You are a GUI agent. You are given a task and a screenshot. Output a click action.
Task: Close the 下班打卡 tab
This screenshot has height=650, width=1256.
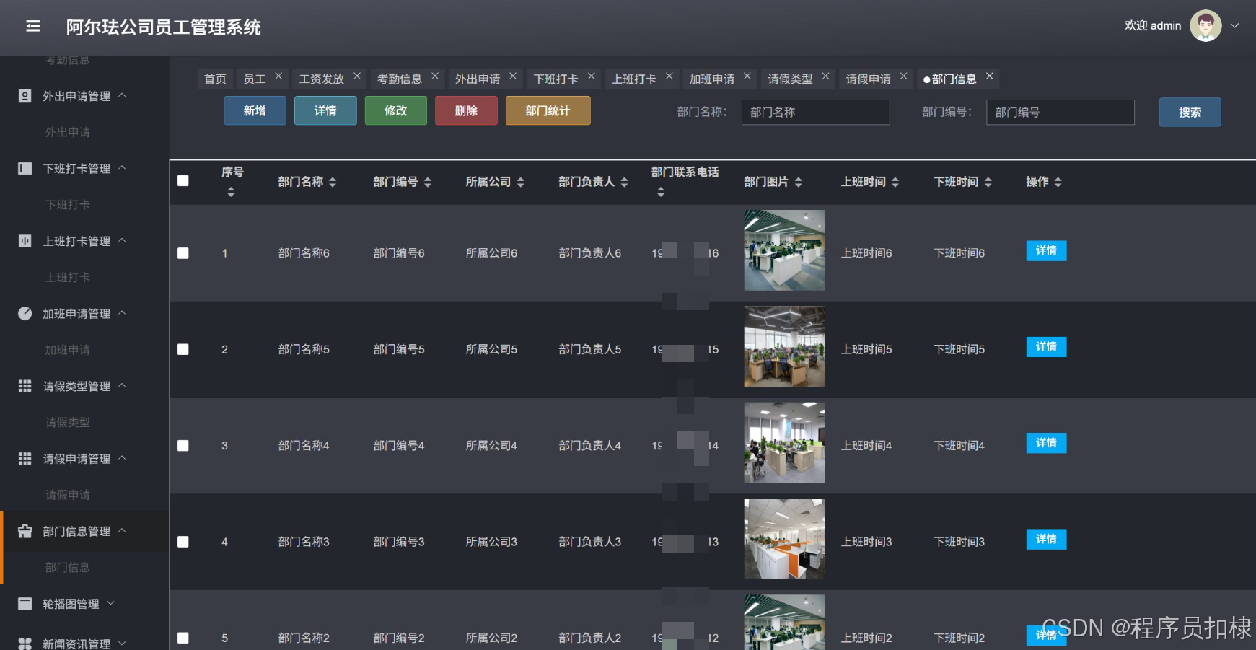592,76
